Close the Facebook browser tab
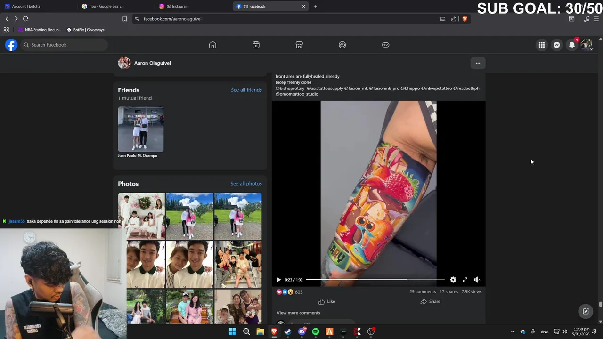This screenshot has height=339, width=603. pos(303,6)
